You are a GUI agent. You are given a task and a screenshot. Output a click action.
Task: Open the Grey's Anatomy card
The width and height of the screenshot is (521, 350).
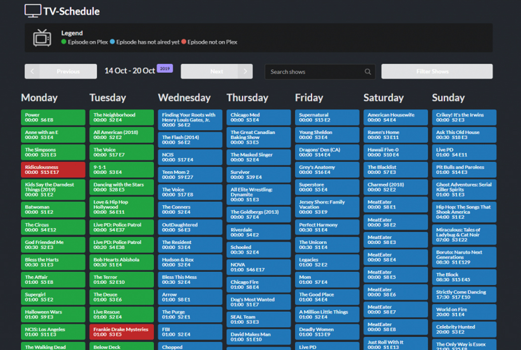click(327, 169)
